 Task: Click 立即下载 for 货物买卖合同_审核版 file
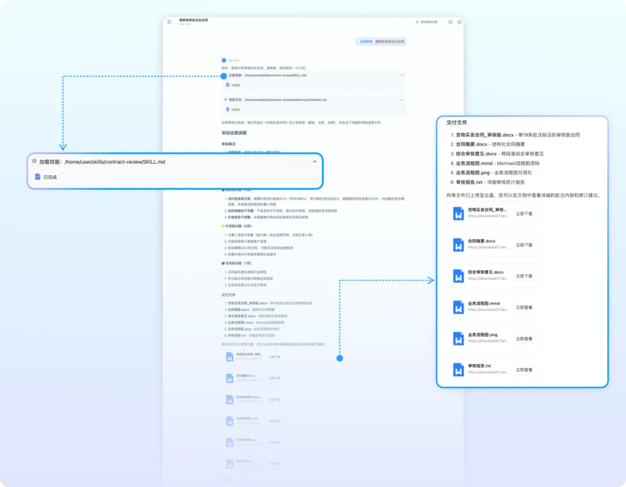pyautogui.click(x=524, y=214)
